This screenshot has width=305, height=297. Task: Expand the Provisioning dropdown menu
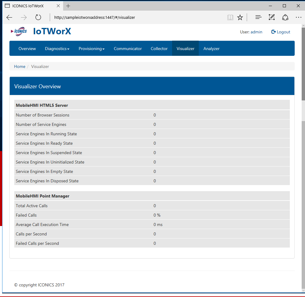91,49
